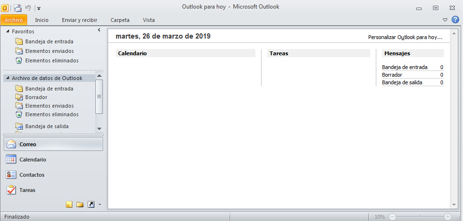The width and height of the screenshot is (463, 221).
Task: Open the Enviar y recibir tab
Action: 80,20
